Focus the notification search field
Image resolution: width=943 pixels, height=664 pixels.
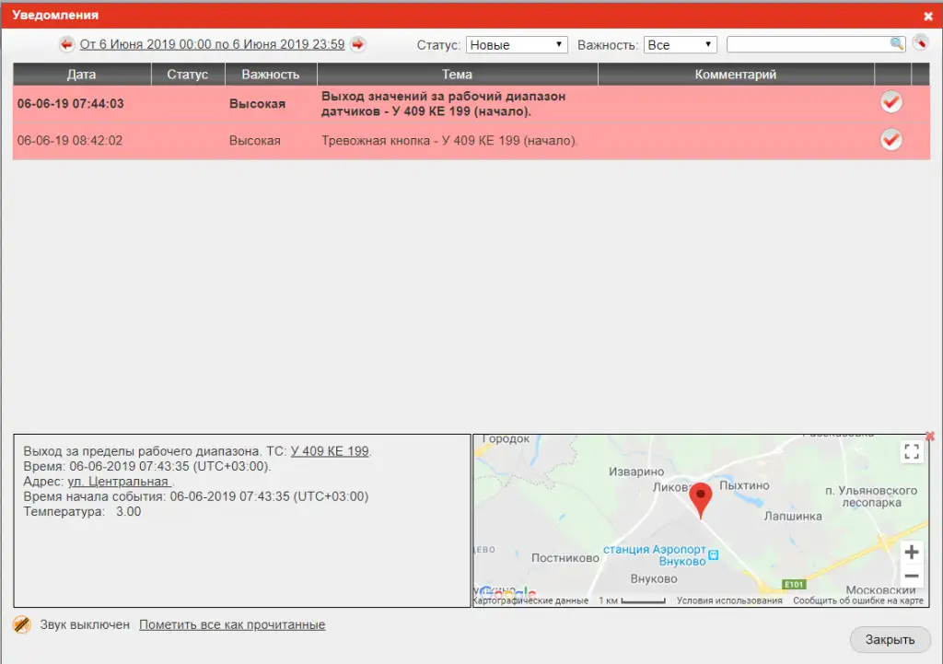point(807,44)
